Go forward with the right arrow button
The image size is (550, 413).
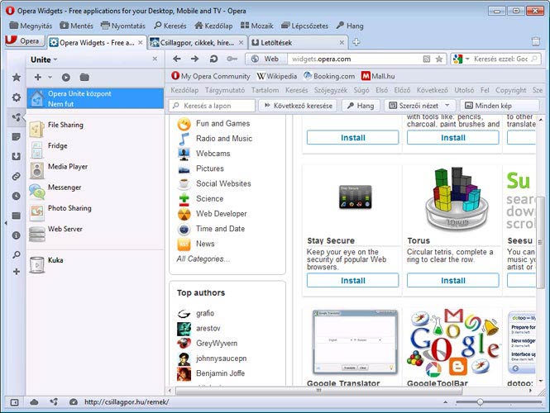pos(194,59)
